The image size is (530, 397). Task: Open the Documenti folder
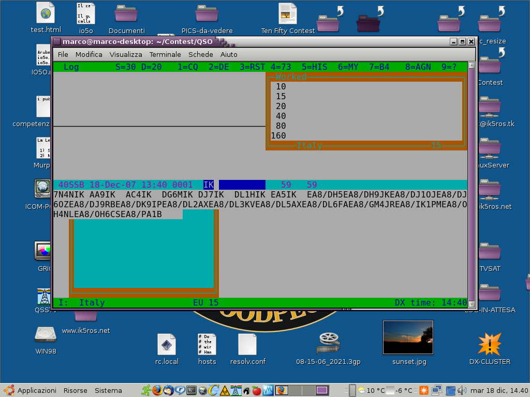126,13
